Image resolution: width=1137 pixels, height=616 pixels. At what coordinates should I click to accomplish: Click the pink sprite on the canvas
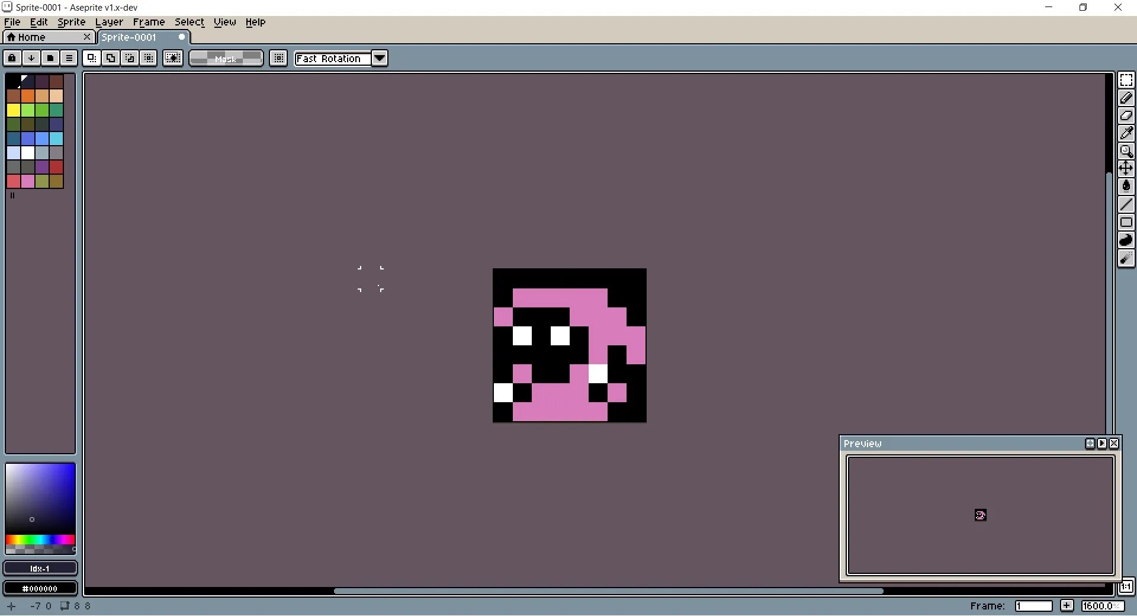[569, 345]
